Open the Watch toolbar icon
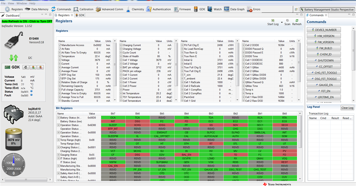Screen dimensions: 356x186 (210, 9)
